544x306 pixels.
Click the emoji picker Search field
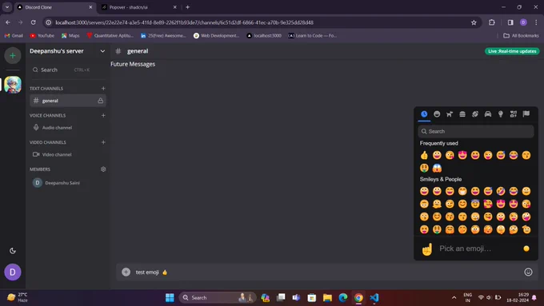coord(476,131)
